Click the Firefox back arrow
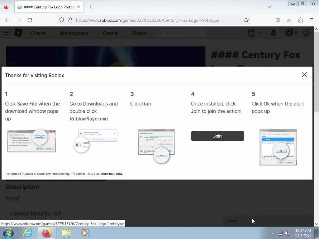This screenshot has height=239, width=319. click(7, 20)
